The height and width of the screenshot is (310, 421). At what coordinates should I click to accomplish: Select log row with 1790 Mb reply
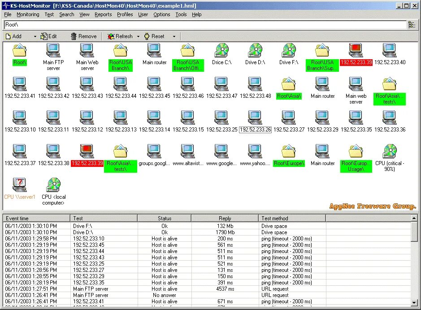[x=207, y=232]
